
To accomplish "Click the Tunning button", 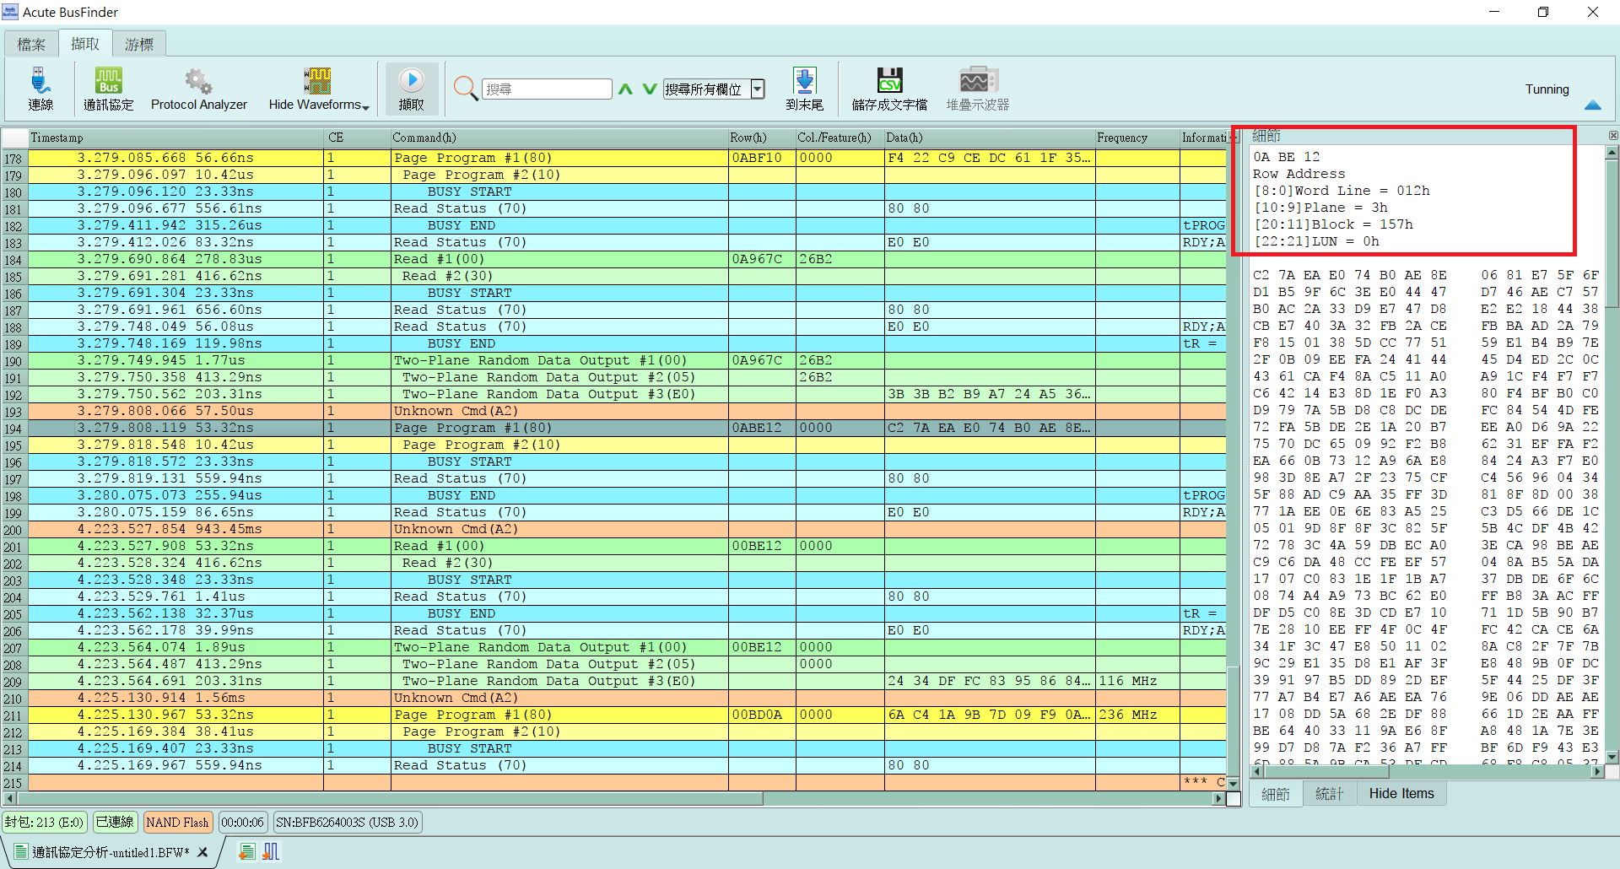I will tap(1547, 89).
